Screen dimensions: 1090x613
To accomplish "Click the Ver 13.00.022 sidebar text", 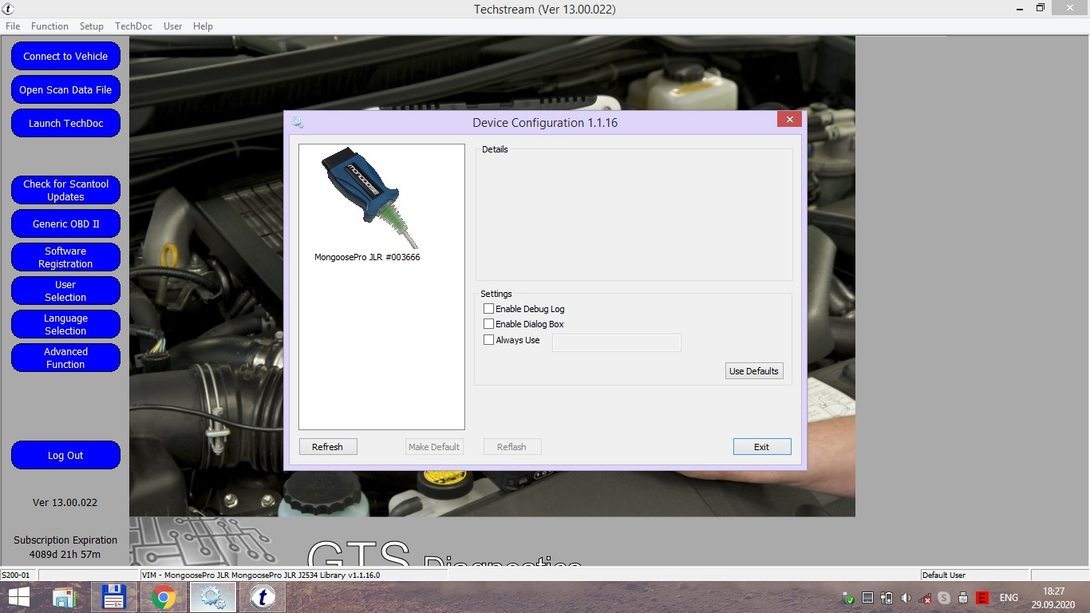I will 65,503.
